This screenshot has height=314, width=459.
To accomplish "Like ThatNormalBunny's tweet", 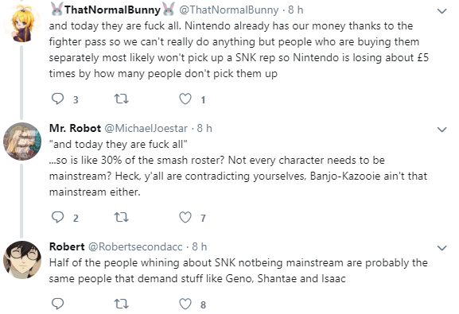I will click(x=185, y=99).
